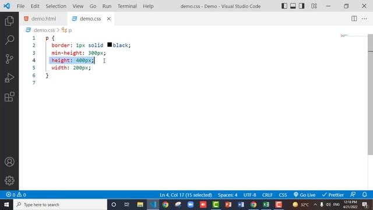Open Cortana circle on the taskbar
Screen dimensions: 373x210
(114, 205)
